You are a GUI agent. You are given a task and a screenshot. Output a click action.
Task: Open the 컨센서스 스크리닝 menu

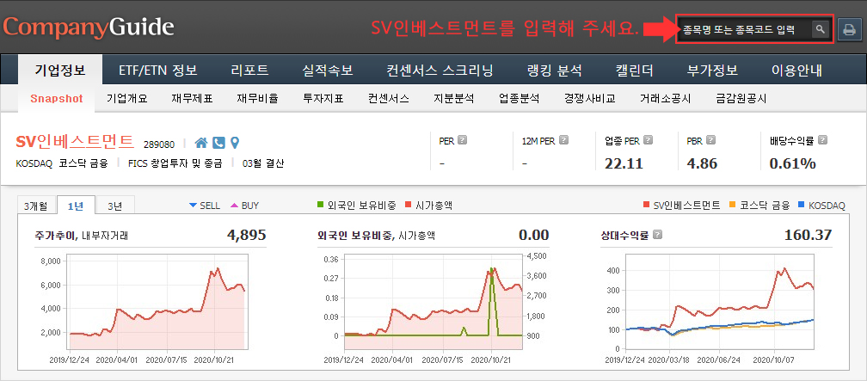click(x=440, y=71)
